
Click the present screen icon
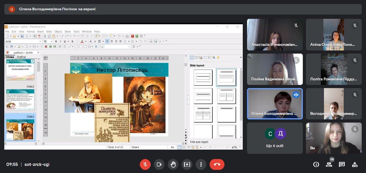(x=187, y=164)
